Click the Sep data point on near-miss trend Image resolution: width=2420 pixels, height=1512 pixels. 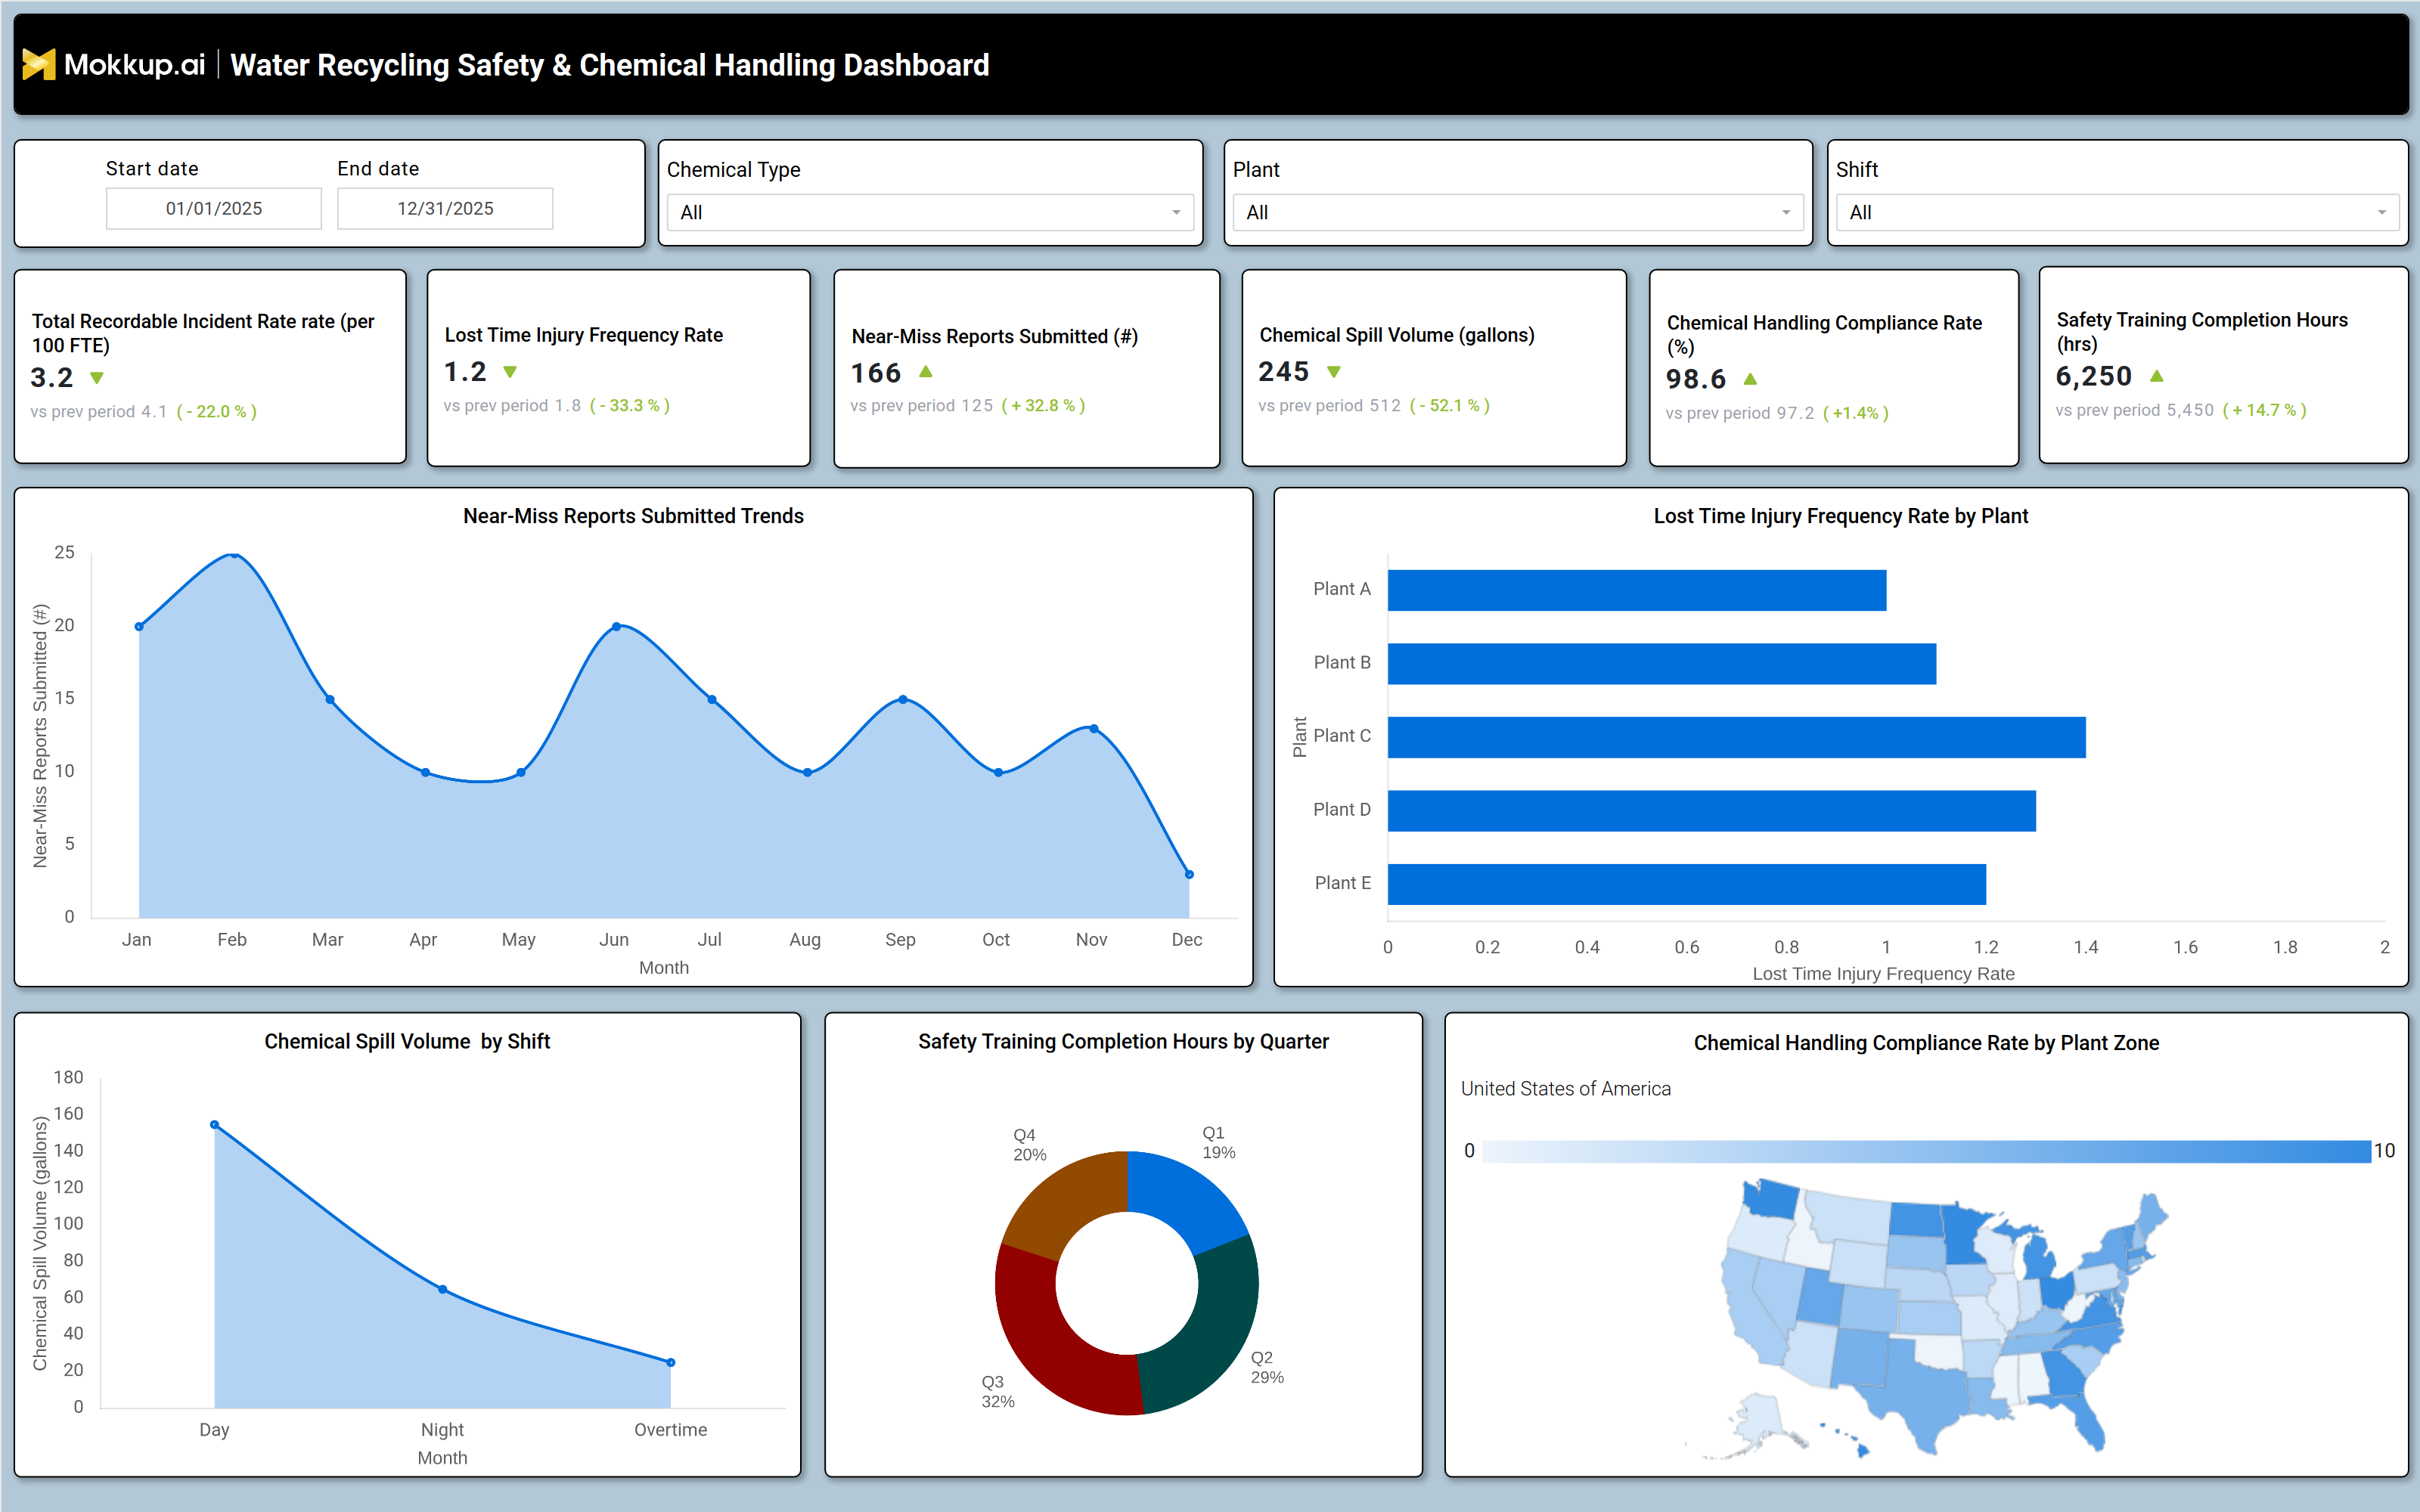(x=903, y=699)
